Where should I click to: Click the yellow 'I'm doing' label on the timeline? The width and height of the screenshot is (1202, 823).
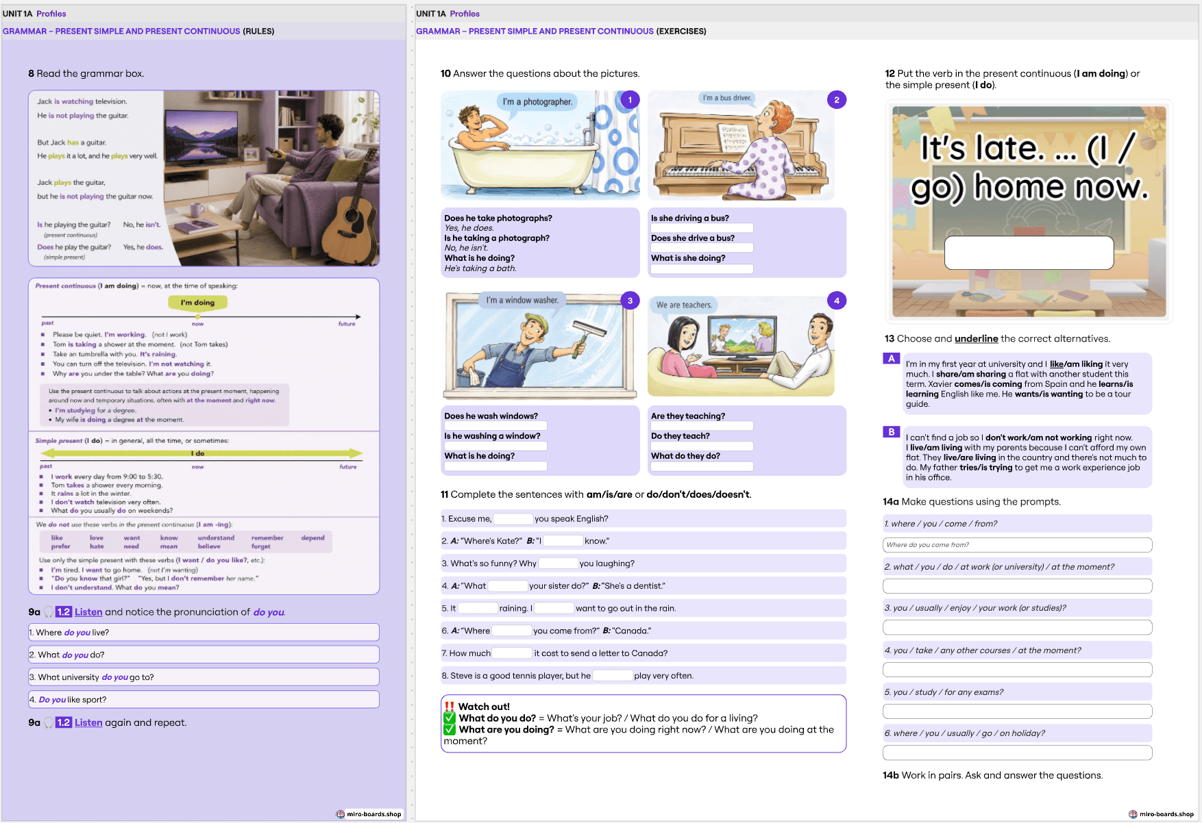(x=197, y=303)
